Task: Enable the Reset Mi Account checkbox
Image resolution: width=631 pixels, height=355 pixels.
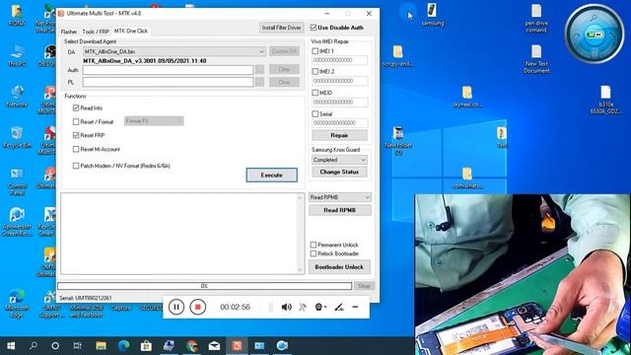Action: point(76,149)
